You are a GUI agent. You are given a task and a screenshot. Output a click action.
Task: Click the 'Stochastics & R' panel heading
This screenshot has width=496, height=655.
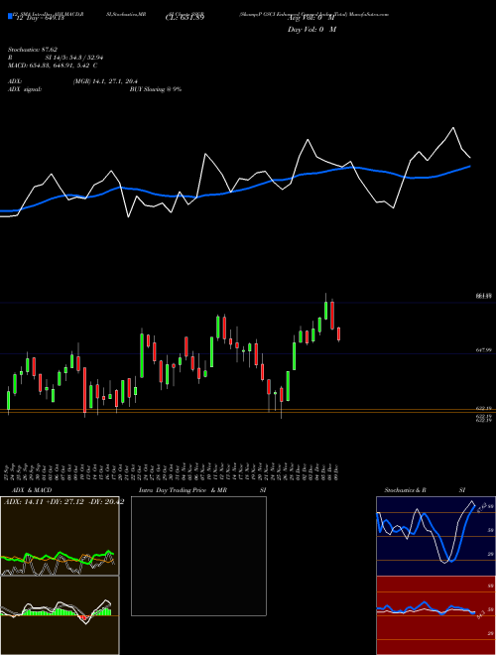(x=406, y=490)
